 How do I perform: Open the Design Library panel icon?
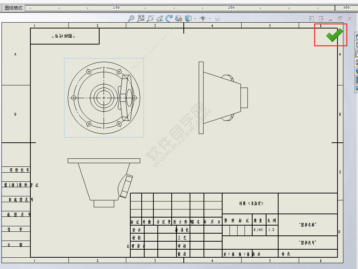[355, 45]
